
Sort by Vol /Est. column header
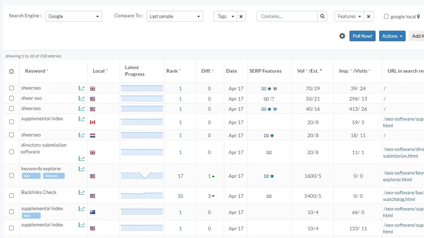tap(309, 71)
